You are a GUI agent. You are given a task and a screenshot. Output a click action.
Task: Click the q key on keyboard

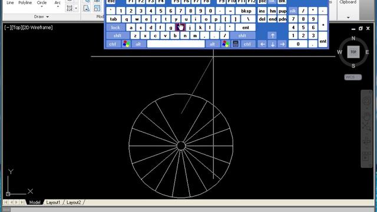click(127, 19)
